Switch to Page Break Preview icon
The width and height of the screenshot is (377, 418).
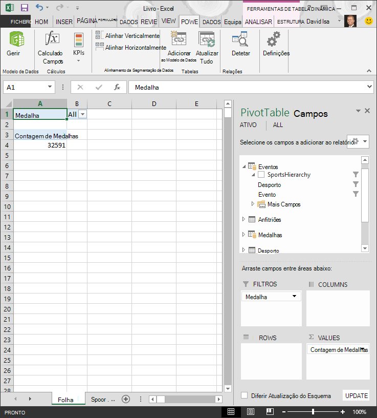tap(270, 412)
